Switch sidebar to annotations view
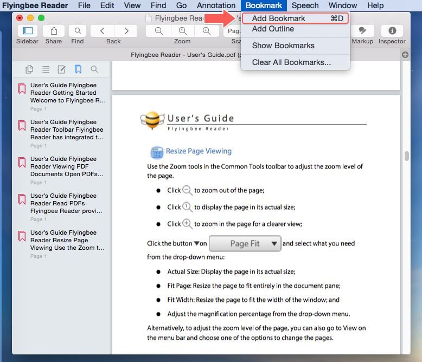 [x=62, y=69]
